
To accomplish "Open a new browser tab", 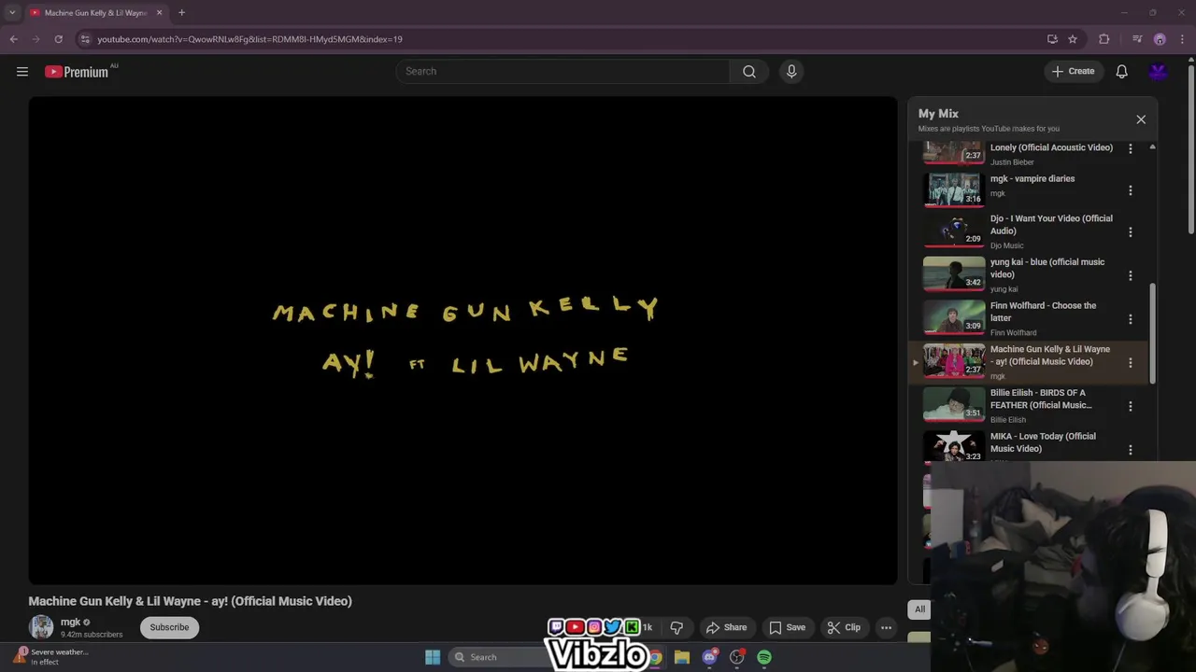I will pyautogui.click(x=181, y=12).
